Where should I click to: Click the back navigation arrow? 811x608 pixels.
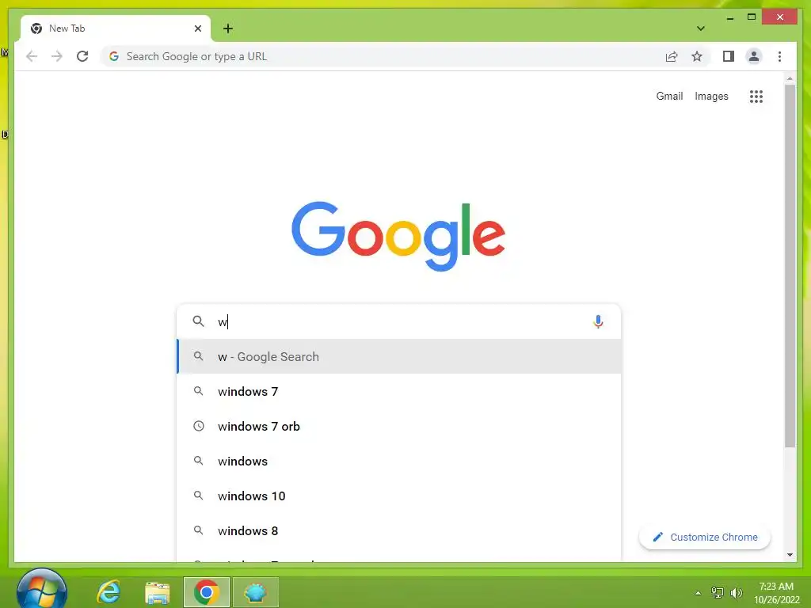tap(32, 56)
